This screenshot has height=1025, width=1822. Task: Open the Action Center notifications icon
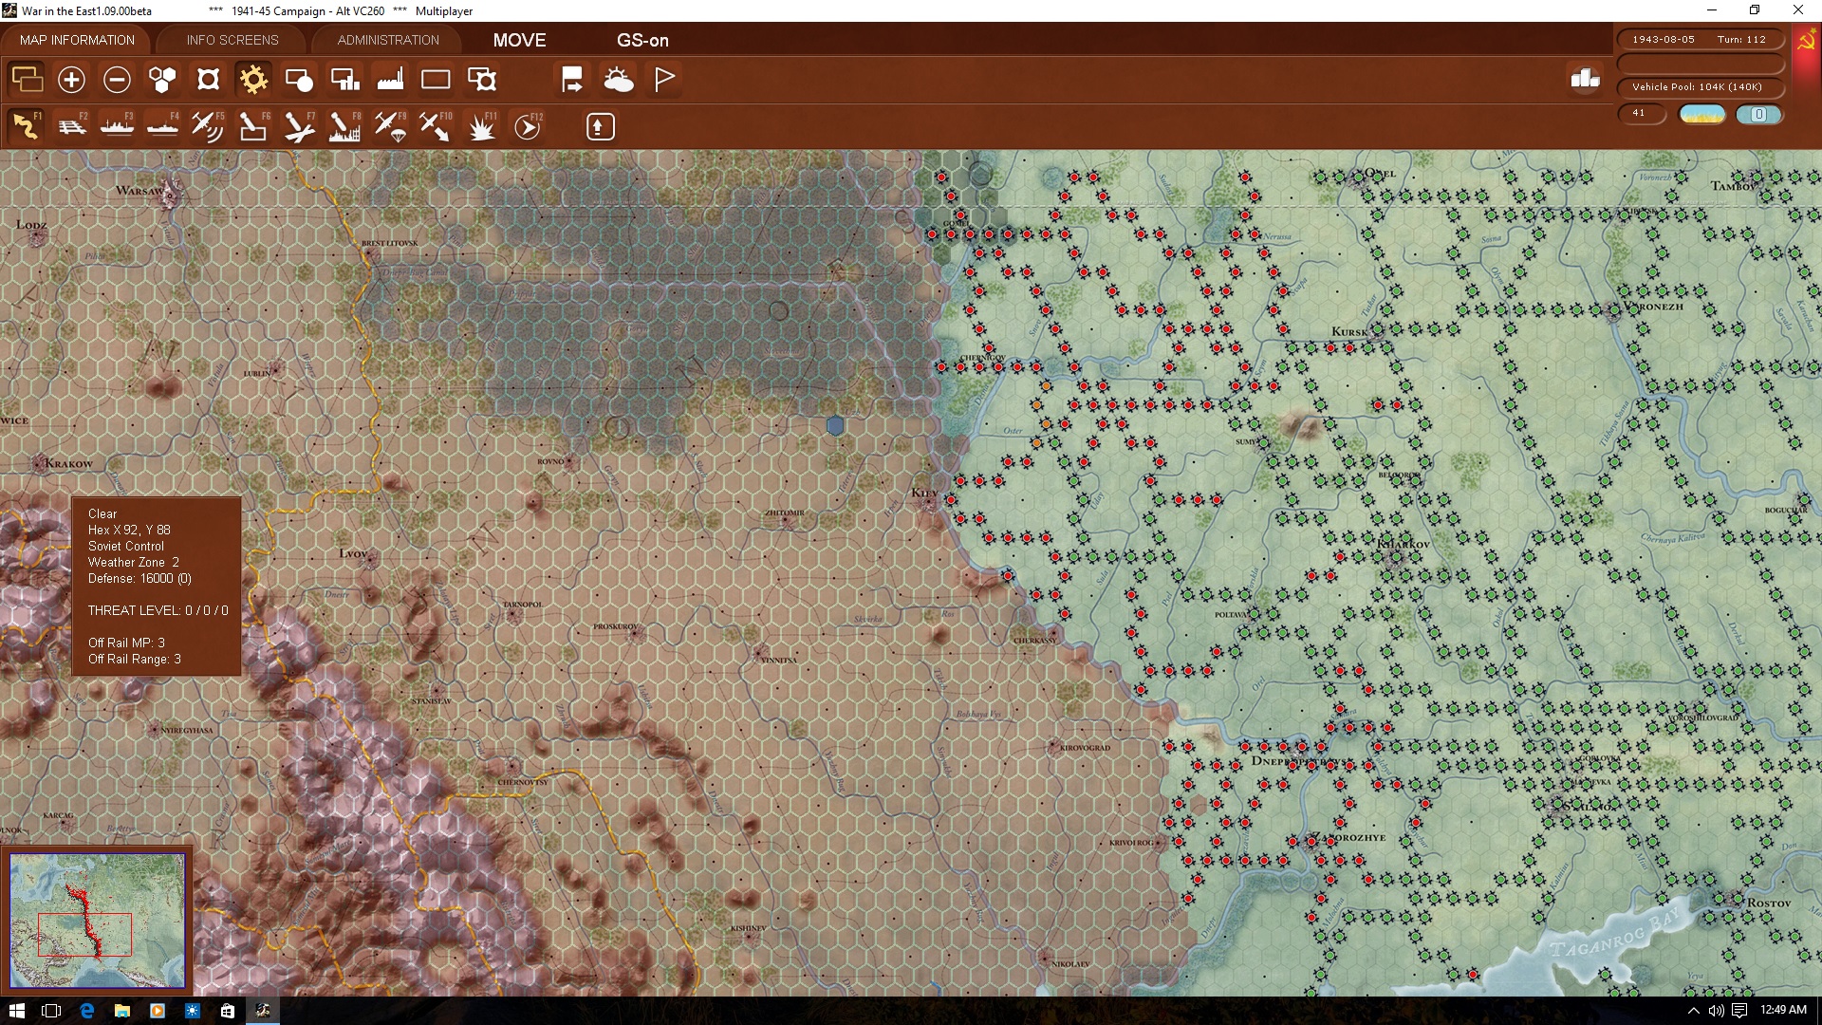tap(1739, 1011)
